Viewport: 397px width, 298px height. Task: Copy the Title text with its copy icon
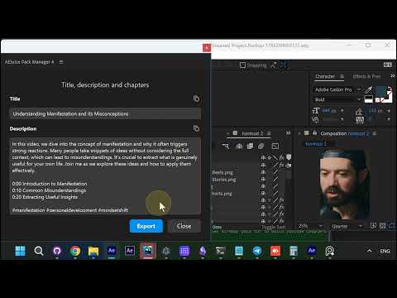[196, 99]
